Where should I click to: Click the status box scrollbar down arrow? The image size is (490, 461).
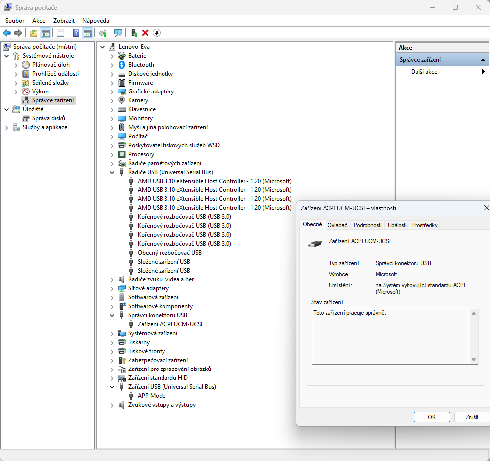tap(474, 360)
